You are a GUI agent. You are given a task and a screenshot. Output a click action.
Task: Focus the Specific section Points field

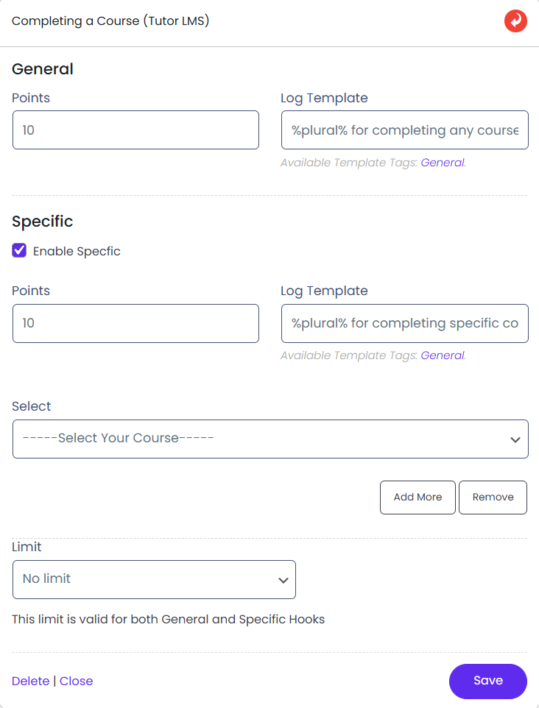[x=135, y=323]
